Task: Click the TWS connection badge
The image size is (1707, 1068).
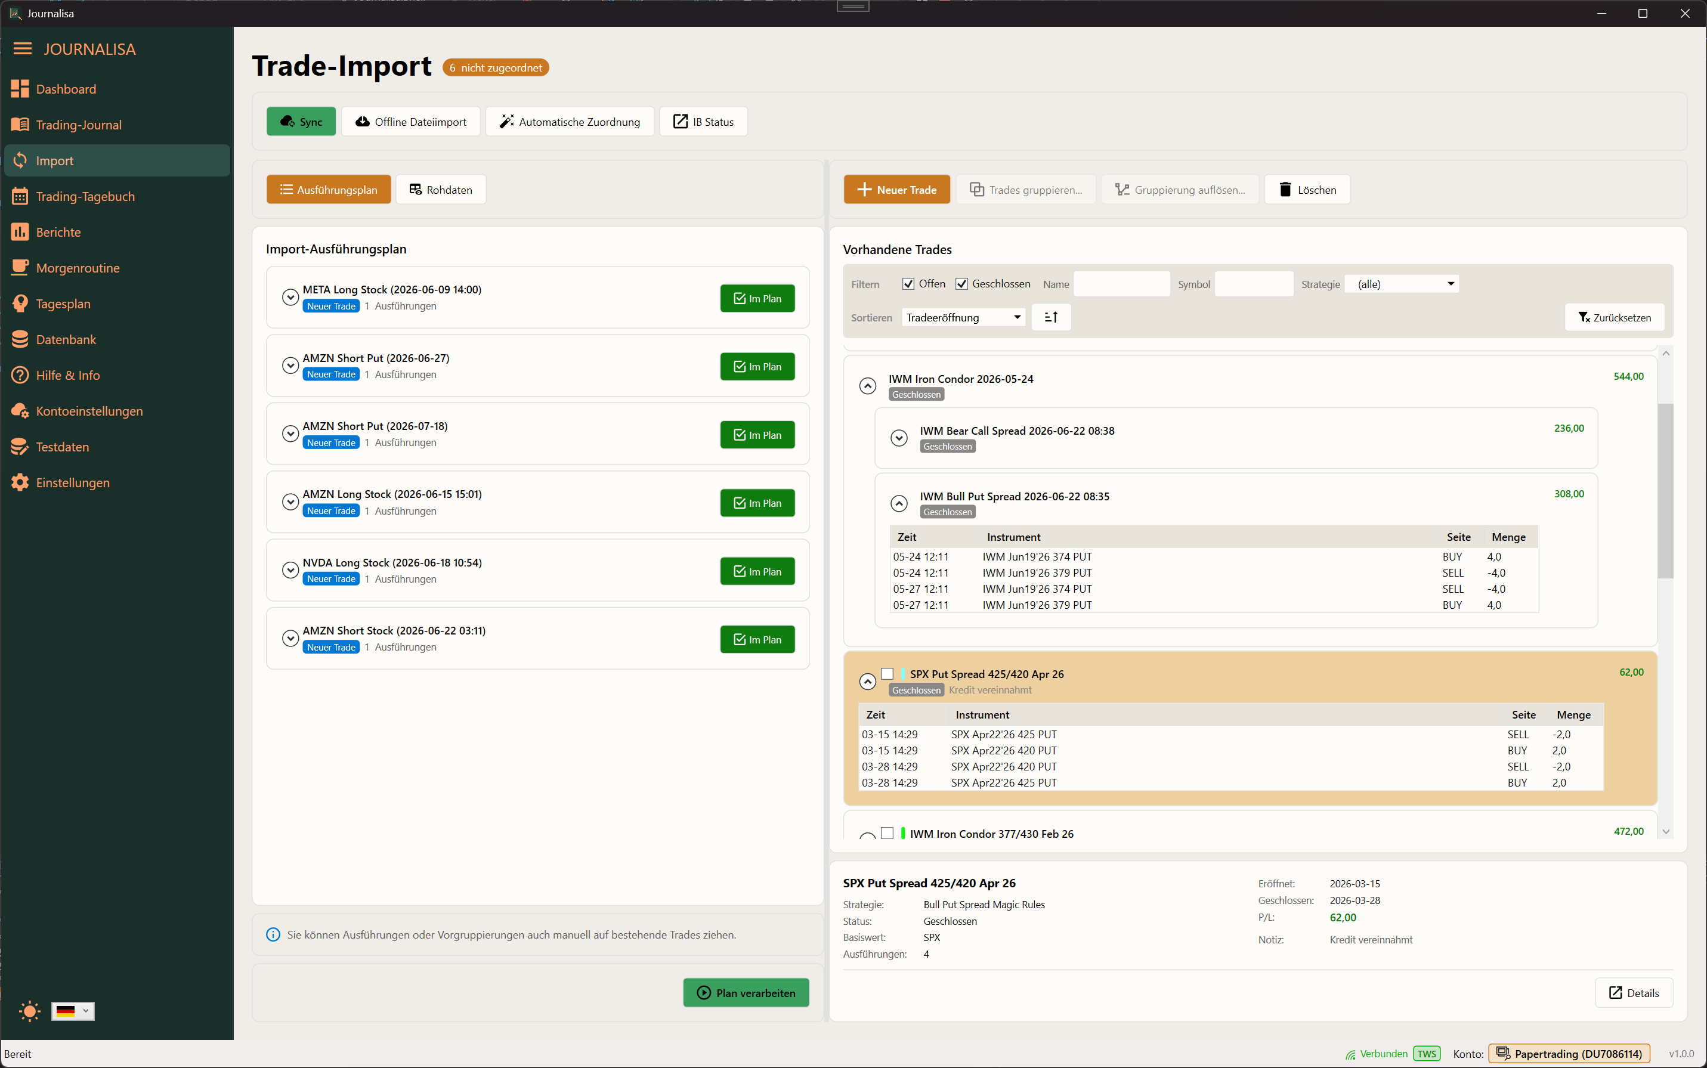Action: (1427, 1053)
